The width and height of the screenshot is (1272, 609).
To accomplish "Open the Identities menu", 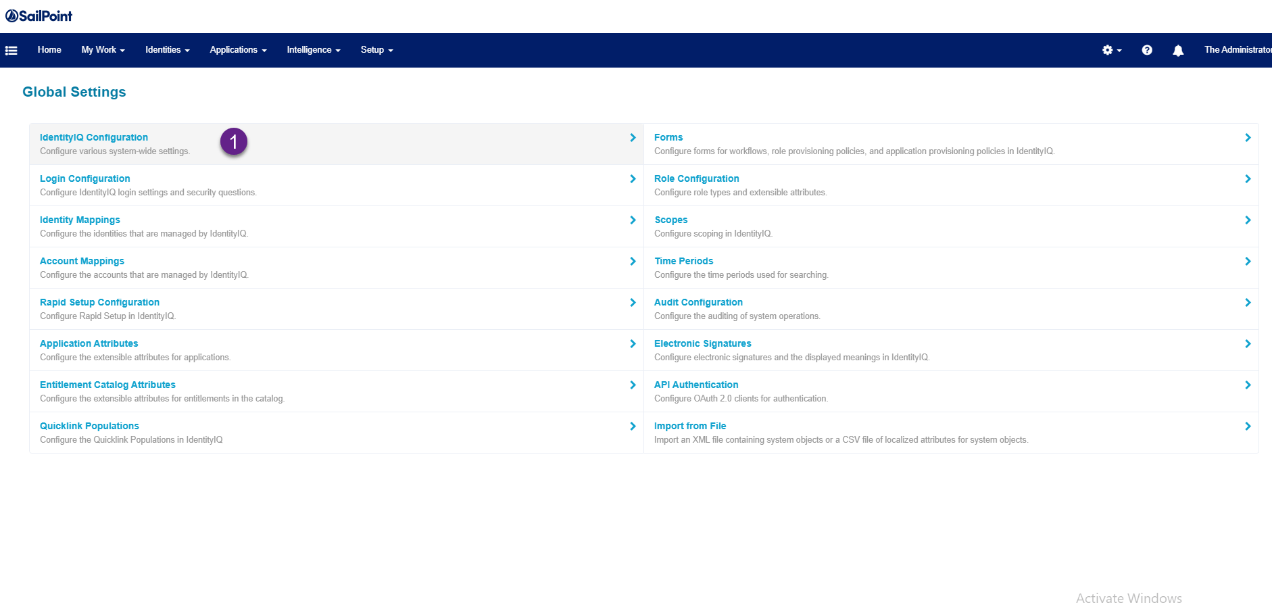I will (x=167, y=50).
